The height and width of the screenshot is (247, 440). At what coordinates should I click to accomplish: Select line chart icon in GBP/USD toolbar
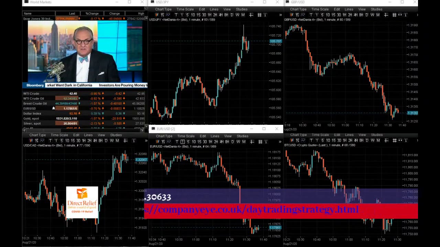pos(302,15)
